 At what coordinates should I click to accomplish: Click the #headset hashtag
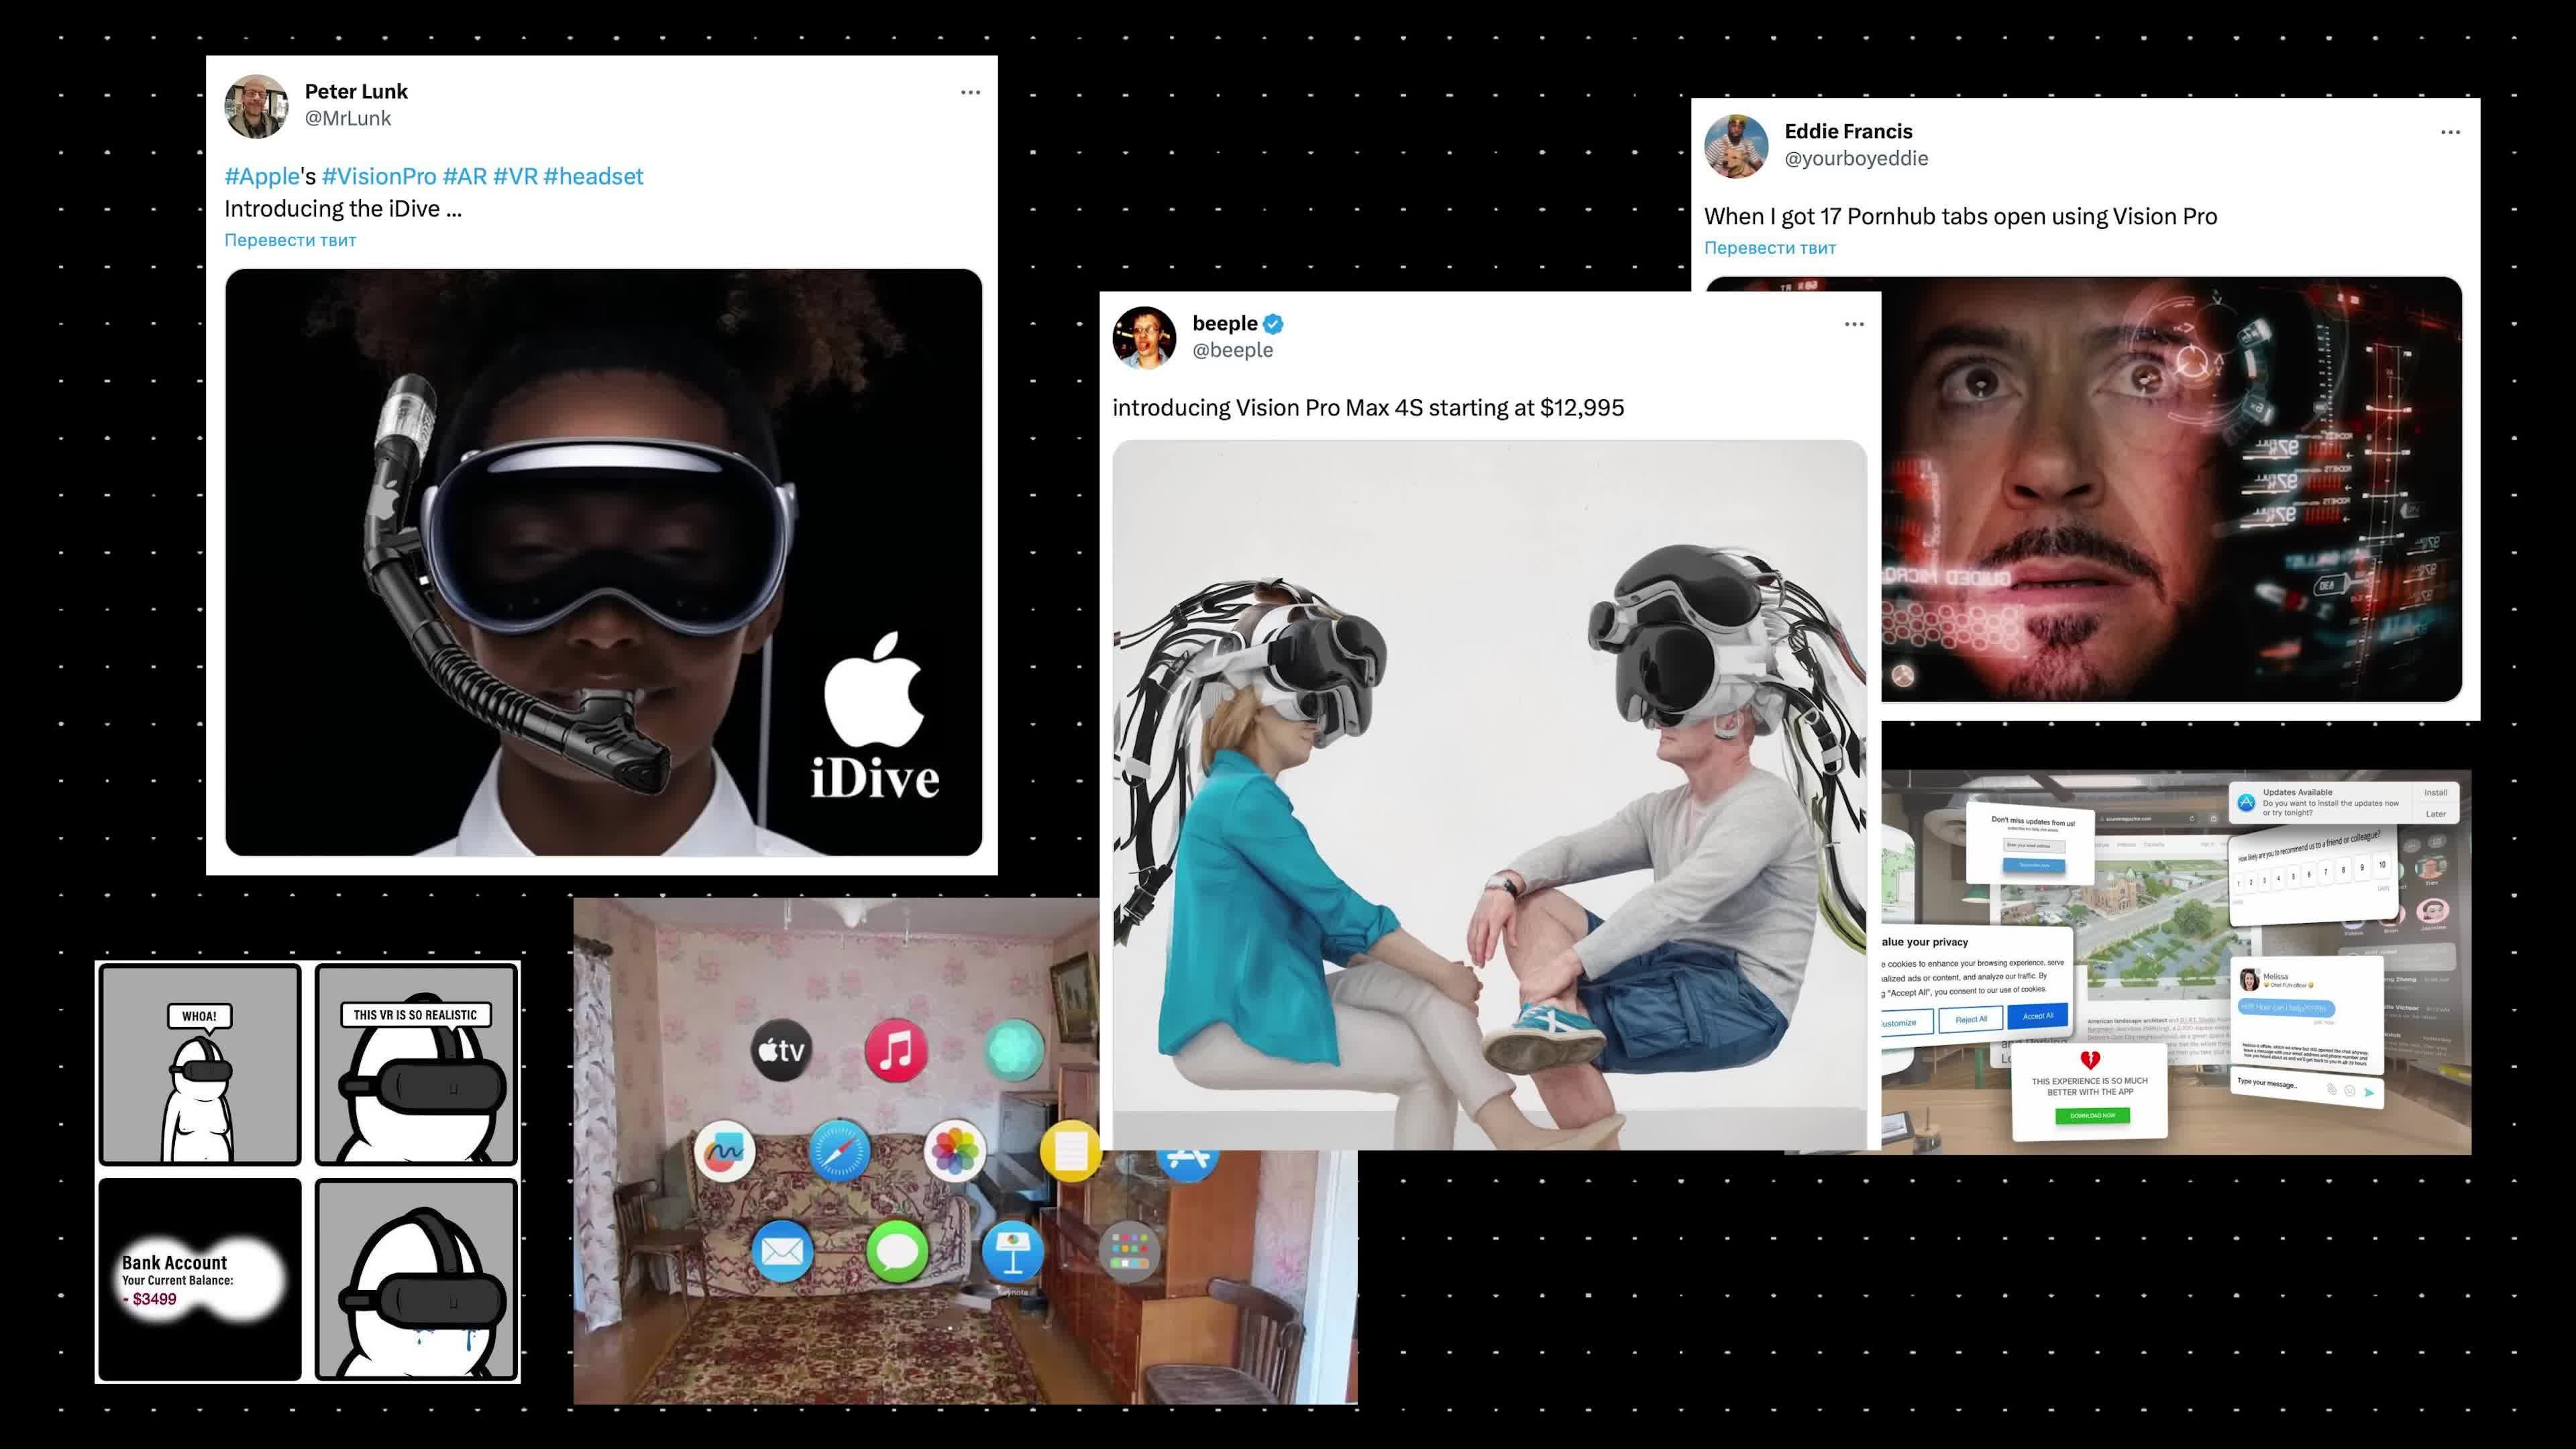pos(593,176)
